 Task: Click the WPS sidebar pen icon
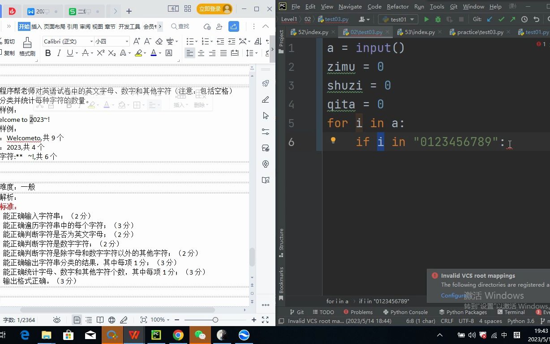point(266,99)
